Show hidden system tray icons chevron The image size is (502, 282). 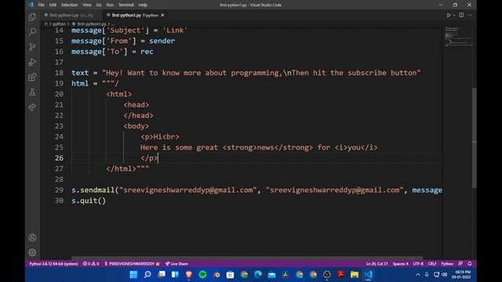pyautogui.click(x=418, y=275)
